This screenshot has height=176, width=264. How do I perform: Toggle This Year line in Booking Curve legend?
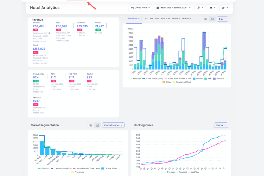pyautogui.click(x=169, y=172)
